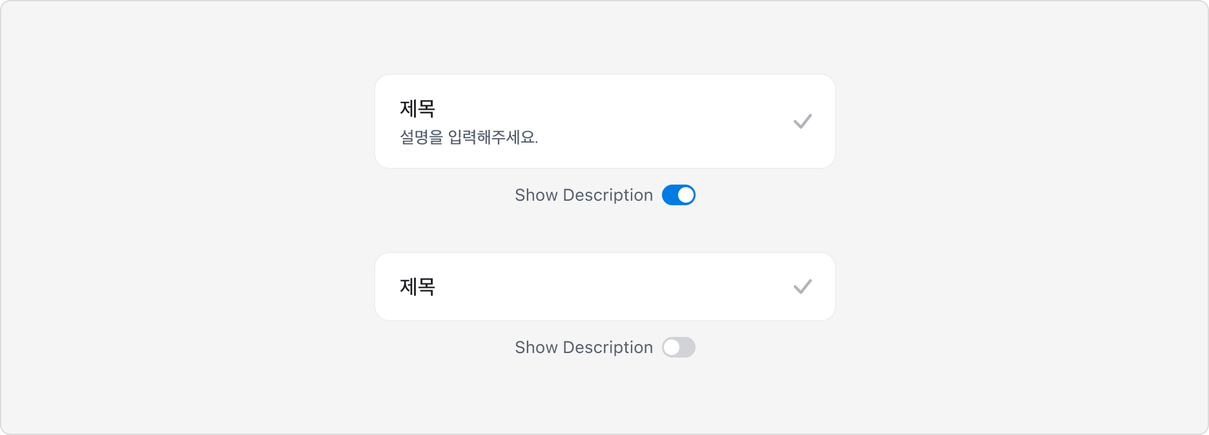Screen dimensions: 1209x435
Task: Select the 제목 heading in the top card
Action: coord(417,108)
